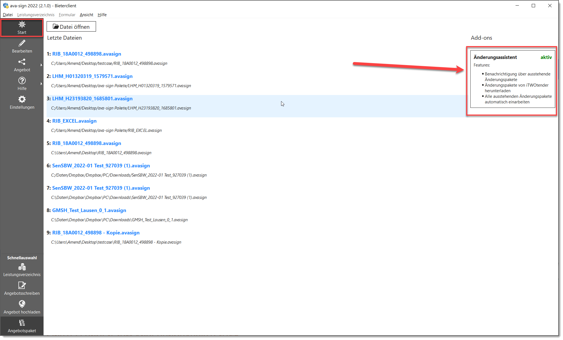Open GMSH_Test_Lausen_0_1.avasign recent file
Screen dimensions: 563x340
point(89,210)
